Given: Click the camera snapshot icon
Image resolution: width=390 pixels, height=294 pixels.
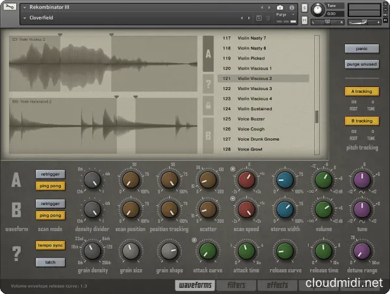Looking at the screenshot, I should 279,7.
